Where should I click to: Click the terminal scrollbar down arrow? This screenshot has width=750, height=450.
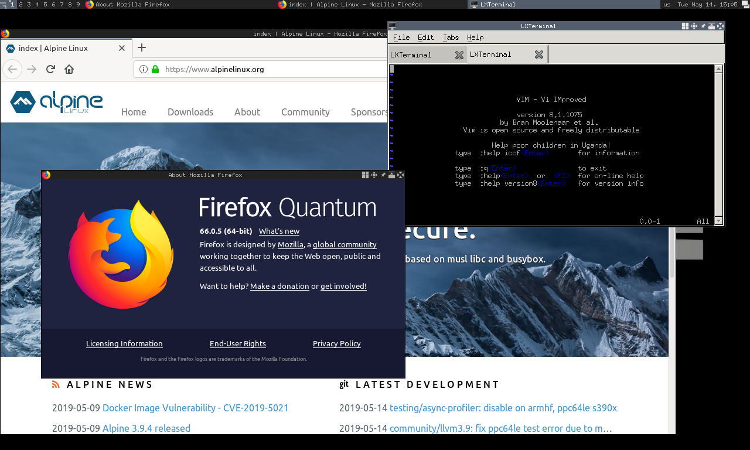718,221
